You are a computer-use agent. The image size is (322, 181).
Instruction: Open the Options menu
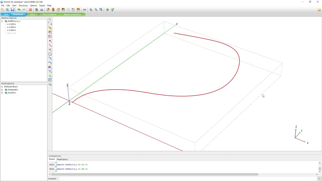point(33,6)
